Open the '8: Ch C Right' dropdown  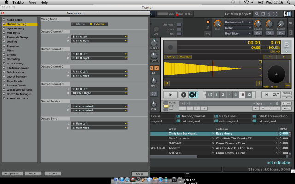tap(99, 75)
